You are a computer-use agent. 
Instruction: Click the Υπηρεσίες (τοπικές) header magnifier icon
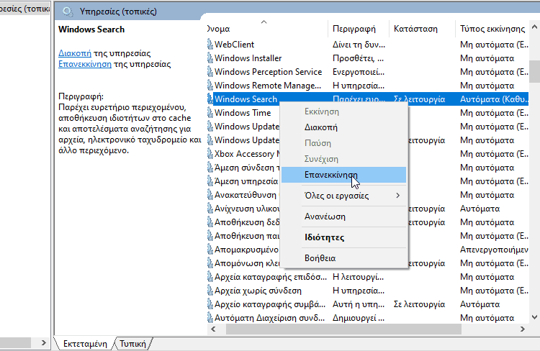(x=68, y=12)
